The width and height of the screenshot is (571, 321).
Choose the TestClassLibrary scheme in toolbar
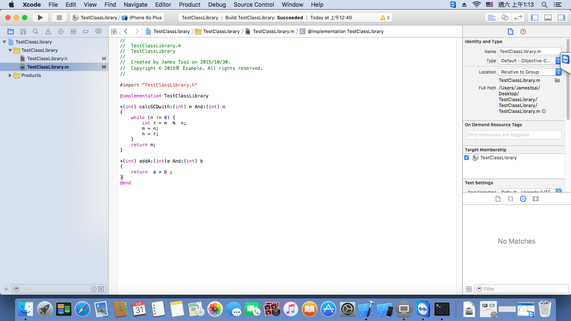pyautogui.click(x=95, y=18)
